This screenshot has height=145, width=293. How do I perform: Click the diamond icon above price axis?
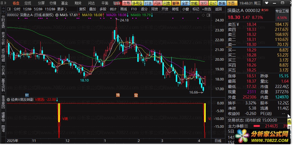coord(203,15)
